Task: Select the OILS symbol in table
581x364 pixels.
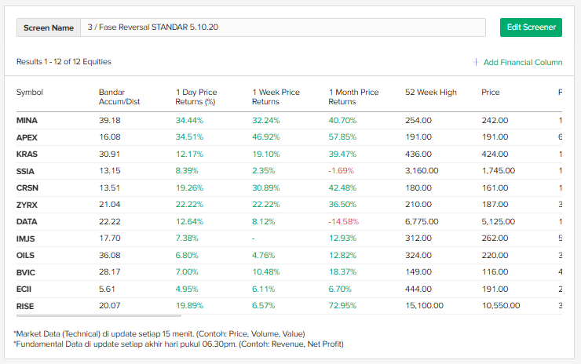Action: (26, 255)
